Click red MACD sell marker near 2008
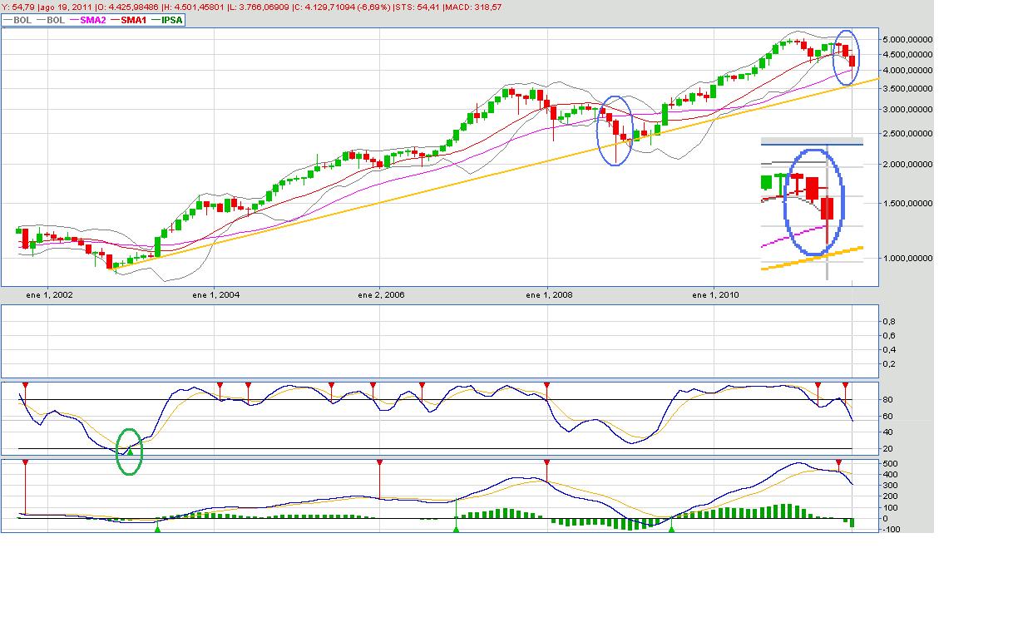This screenshot has height=627, width=1013. tap(546, 462)
